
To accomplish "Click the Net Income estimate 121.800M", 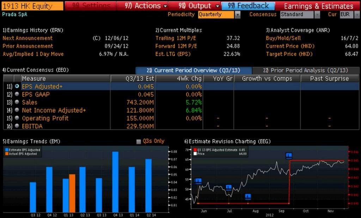I will [x=140, y=110].
